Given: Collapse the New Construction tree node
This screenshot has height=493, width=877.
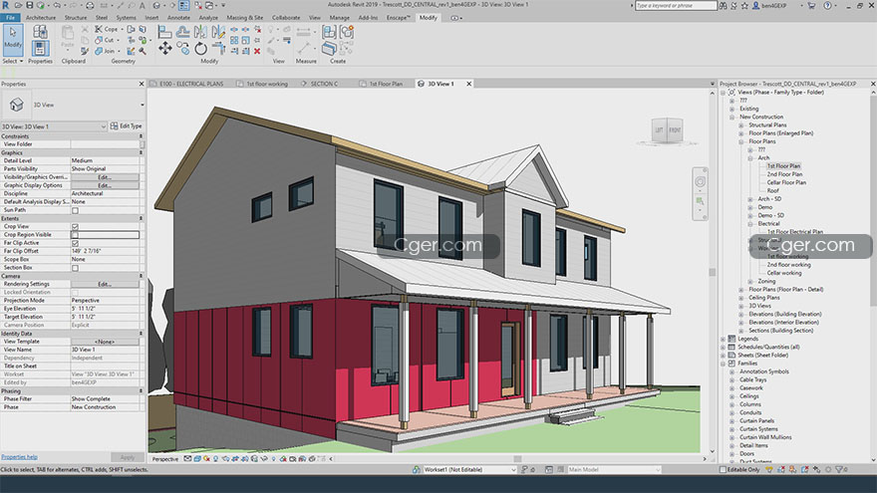Looking at the screenshot, I should [732, 118].
